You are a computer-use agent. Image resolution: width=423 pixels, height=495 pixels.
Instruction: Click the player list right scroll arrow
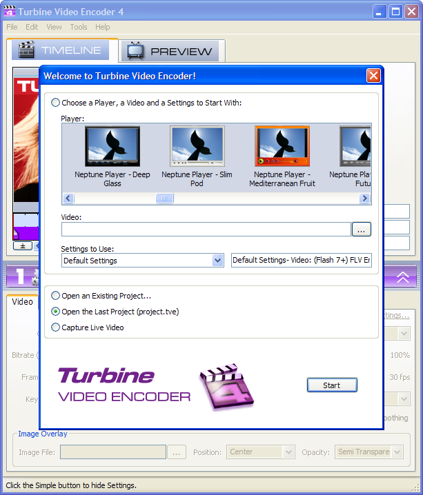click(x=364, y=199)
